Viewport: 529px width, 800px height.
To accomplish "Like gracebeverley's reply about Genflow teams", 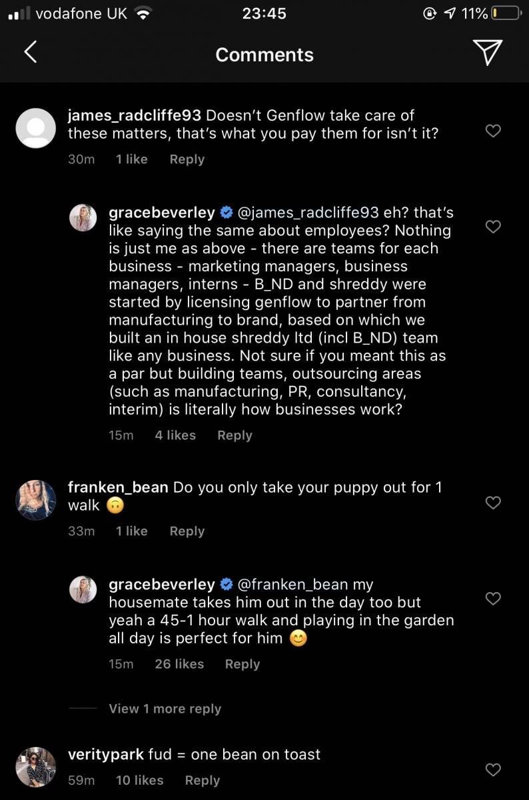I will [493, 227].
